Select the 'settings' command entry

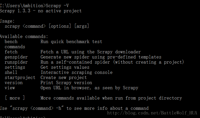[x=15, y=67]
